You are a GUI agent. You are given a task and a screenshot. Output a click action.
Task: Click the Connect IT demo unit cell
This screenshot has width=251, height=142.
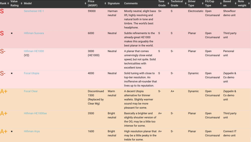pyautogui.click(x=230, y=133)
